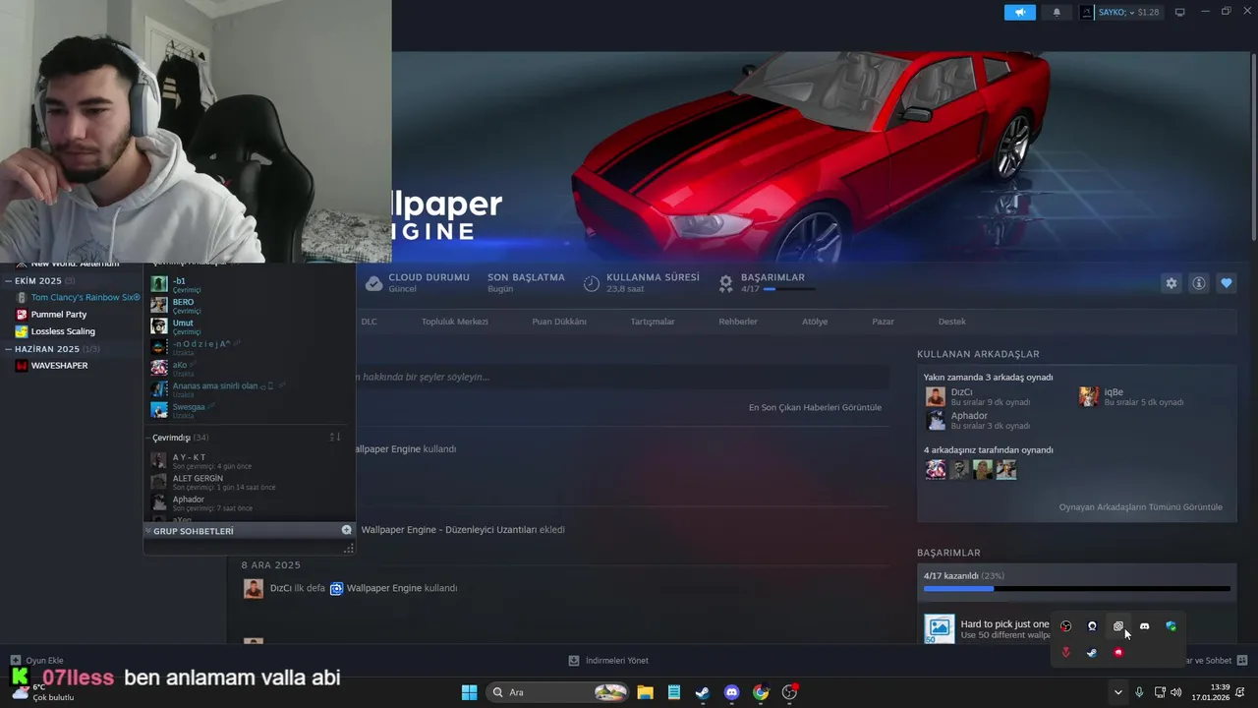Screen dimensions: 1258x708
Task: Open Puan Dükkânı tab
Action: pyautogui.click(x=559, y=322)
